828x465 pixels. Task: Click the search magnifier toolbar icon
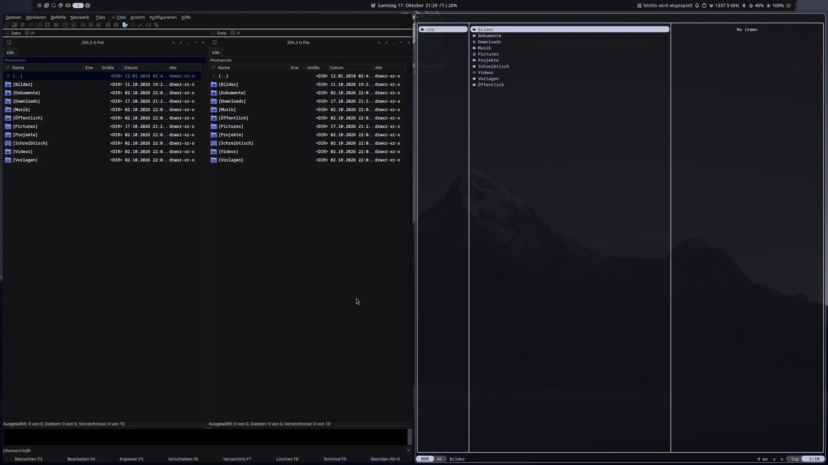point(133,25)
